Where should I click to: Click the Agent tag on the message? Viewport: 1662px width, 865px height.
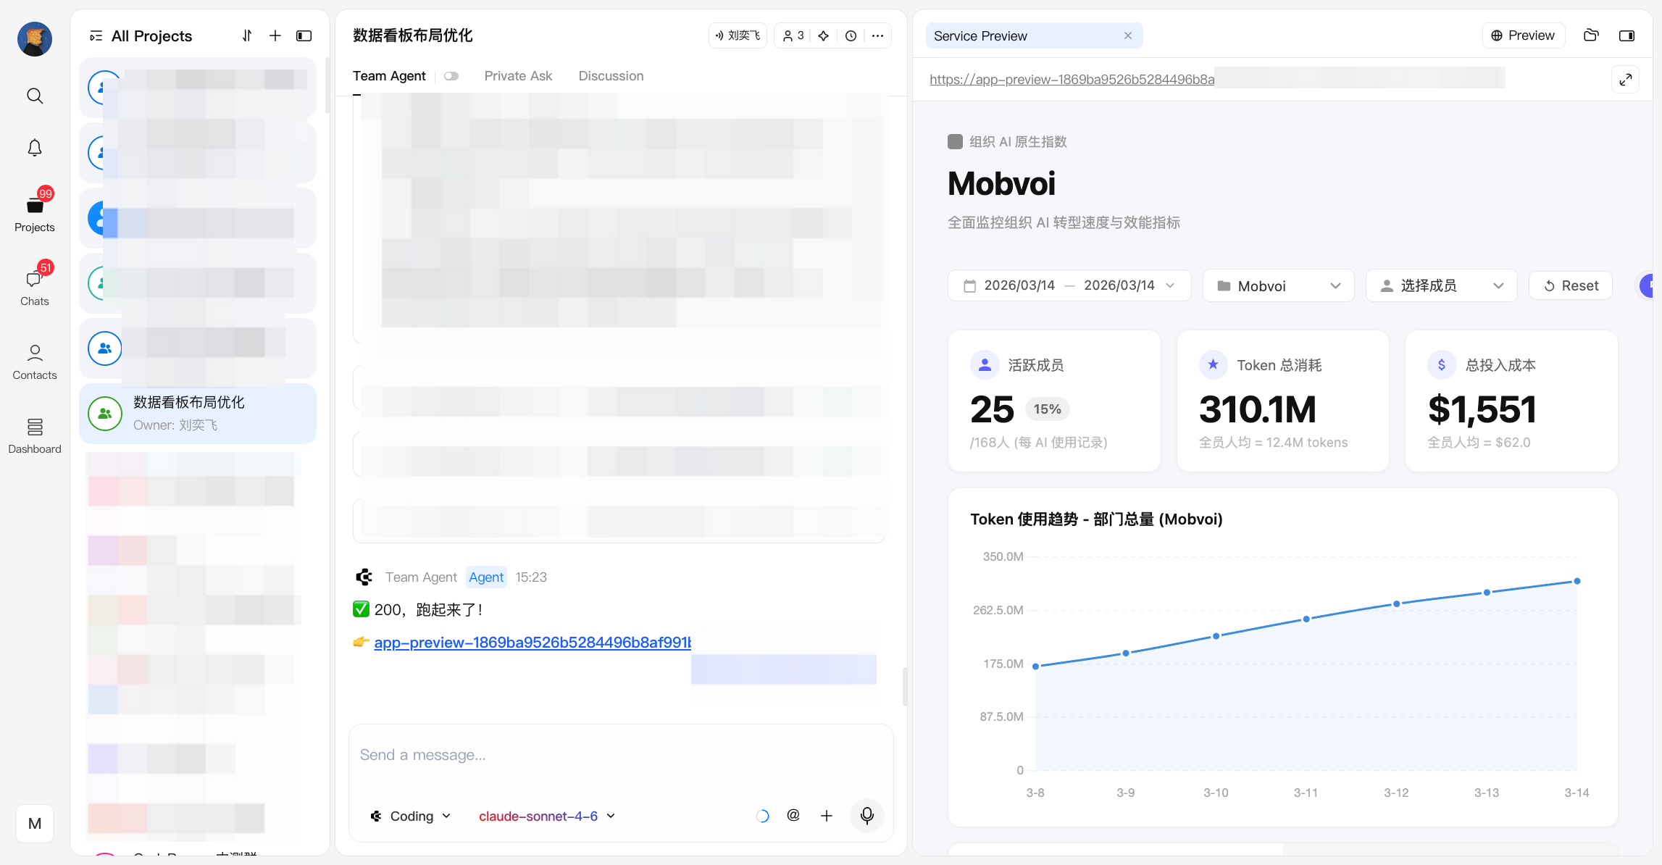click(486, 577)
